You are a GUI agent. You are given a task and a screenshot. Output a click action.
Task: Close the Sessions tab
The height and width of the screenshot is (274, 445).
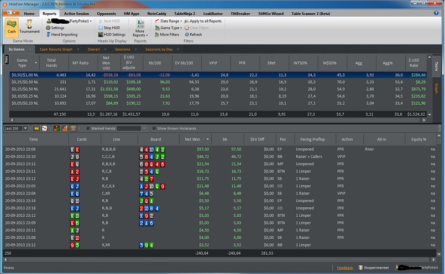(135, 49)
